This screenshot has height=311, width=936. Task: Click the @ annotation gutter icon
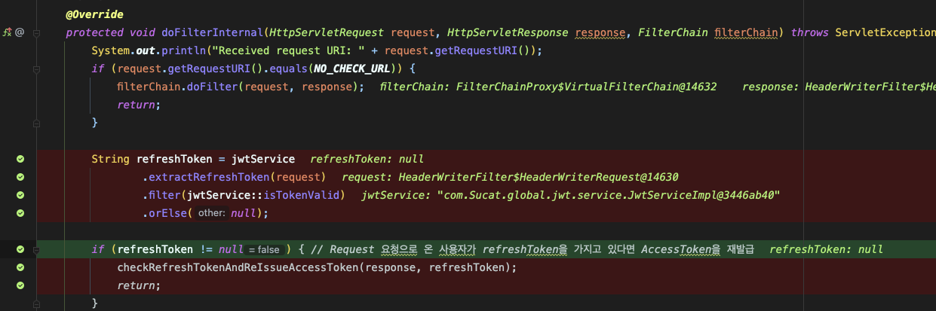[20, 32]
